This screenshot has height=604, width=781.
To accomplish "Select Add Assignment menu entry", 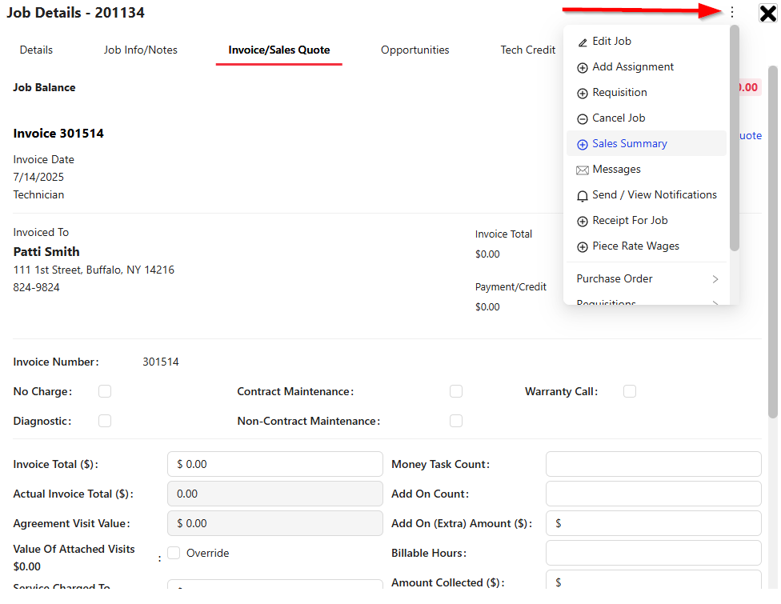I will 647,66.
